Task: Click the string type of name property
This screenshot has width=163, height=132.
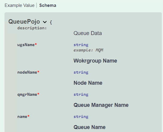Action: click(x=81, y=117)
